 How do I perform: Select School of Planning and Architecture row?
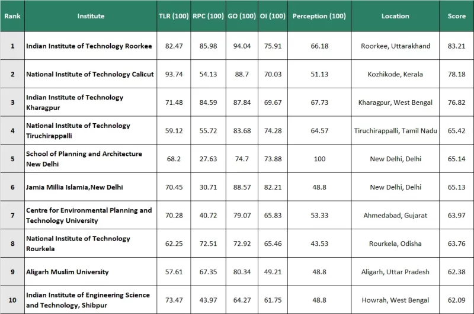click(84, 159)
